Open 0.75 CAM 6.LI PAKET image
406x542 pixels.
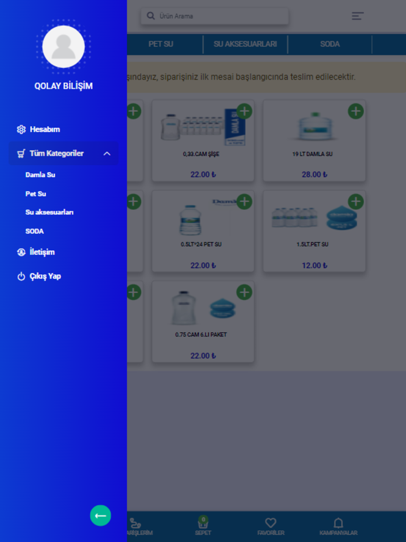[203, 308]
